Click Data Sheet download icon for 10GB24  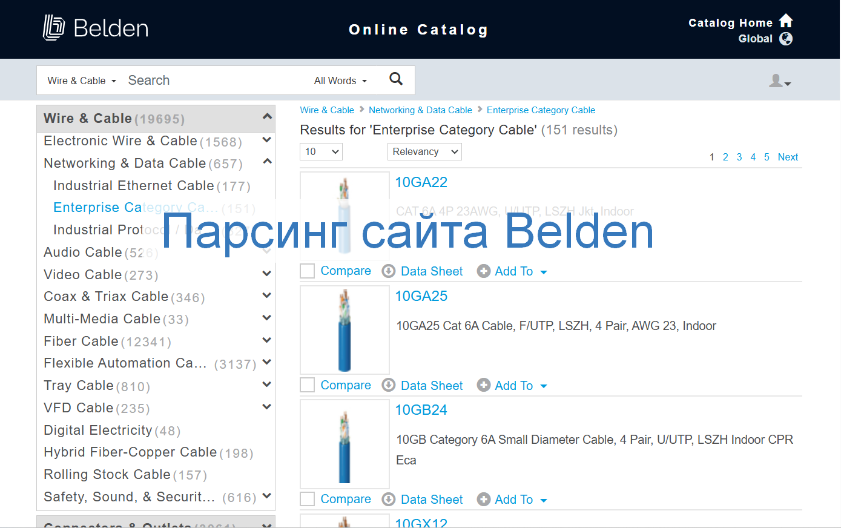pyautogui.click(x=389, y=499)
